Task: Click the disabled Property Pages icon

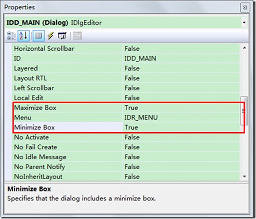Action: click(x=77, y=36)
